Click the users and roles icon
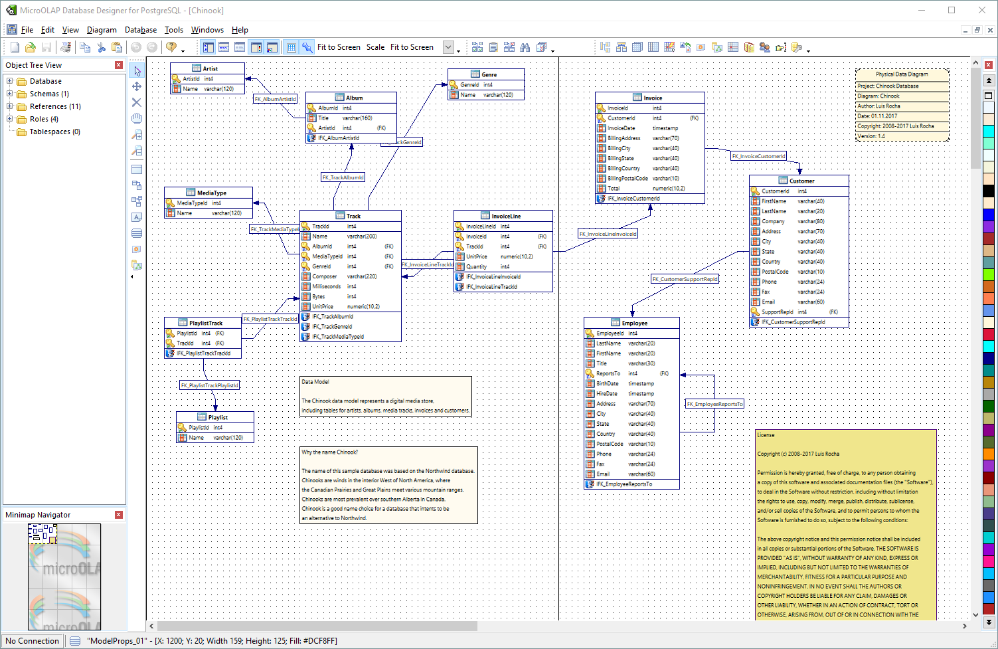The image size is (998, 649). (765, 47)
